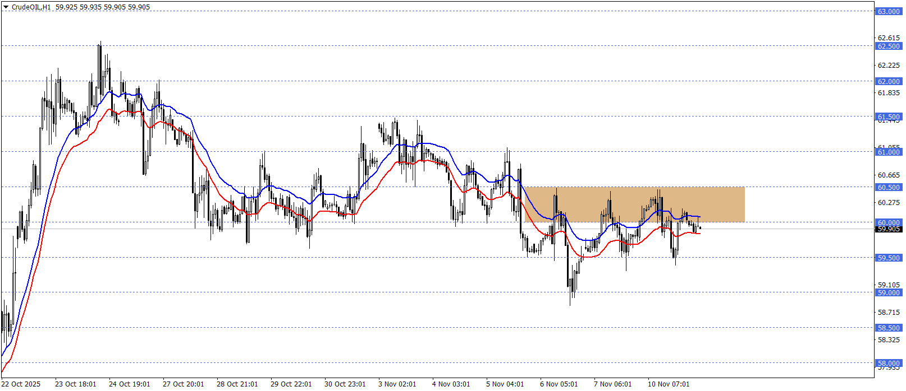The height and width of the screenshot is (391, 906).
Task: Click the 6 Nov 05:01 time label
Action: coord(559,384)
